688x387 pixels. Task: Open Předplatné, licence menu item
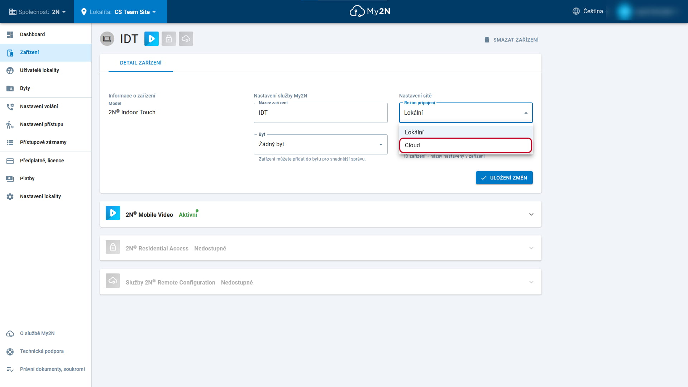pos(46,161)
